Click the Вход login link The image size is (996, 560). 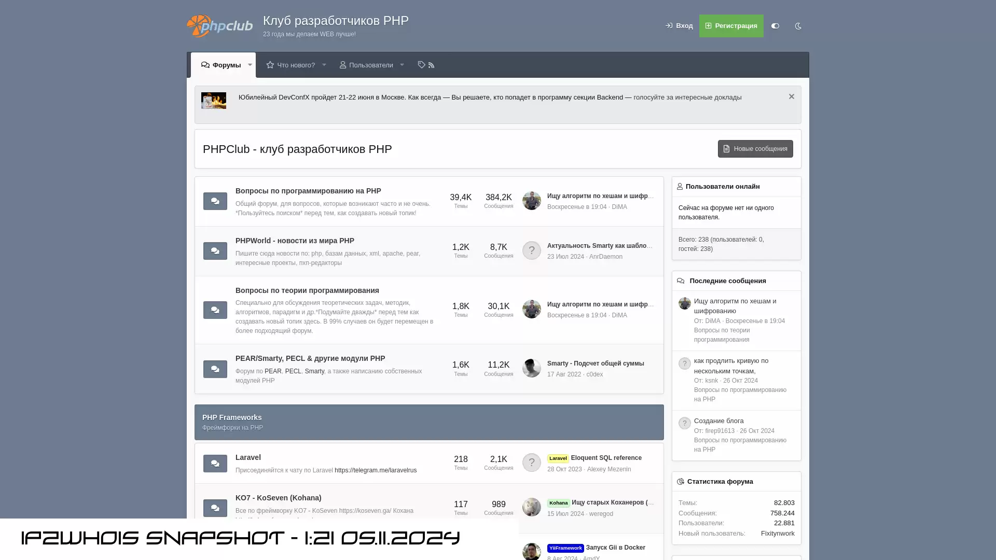[679, 26]
